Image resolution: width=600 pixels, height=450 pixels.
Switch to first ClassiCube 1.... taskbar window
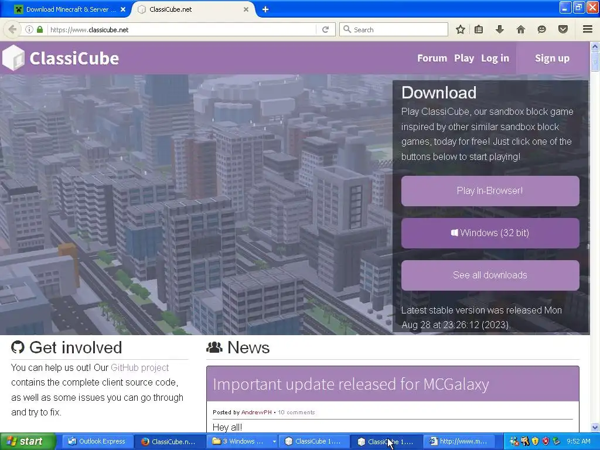pos(314,442)
